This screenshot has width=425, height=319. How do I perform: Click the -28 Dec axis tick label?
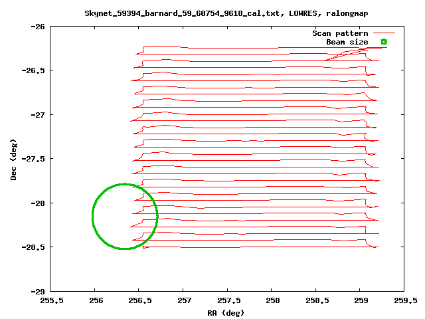(38, 203)
